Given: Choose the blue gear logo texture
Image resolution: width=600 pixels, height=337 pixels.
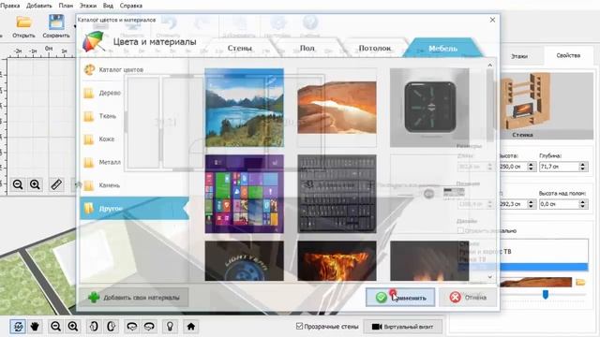Looking at the screenshot, I should pos(244,261).
